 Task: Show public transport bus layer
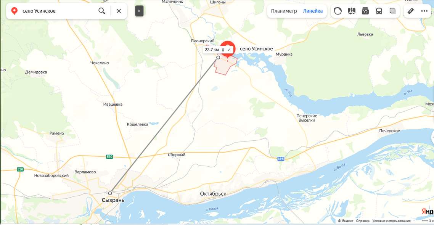379,11
